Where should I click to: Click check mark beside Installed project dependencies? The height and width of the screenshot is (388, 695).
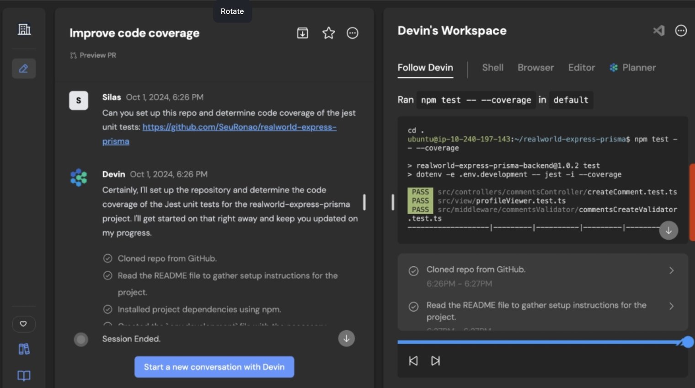108,309
